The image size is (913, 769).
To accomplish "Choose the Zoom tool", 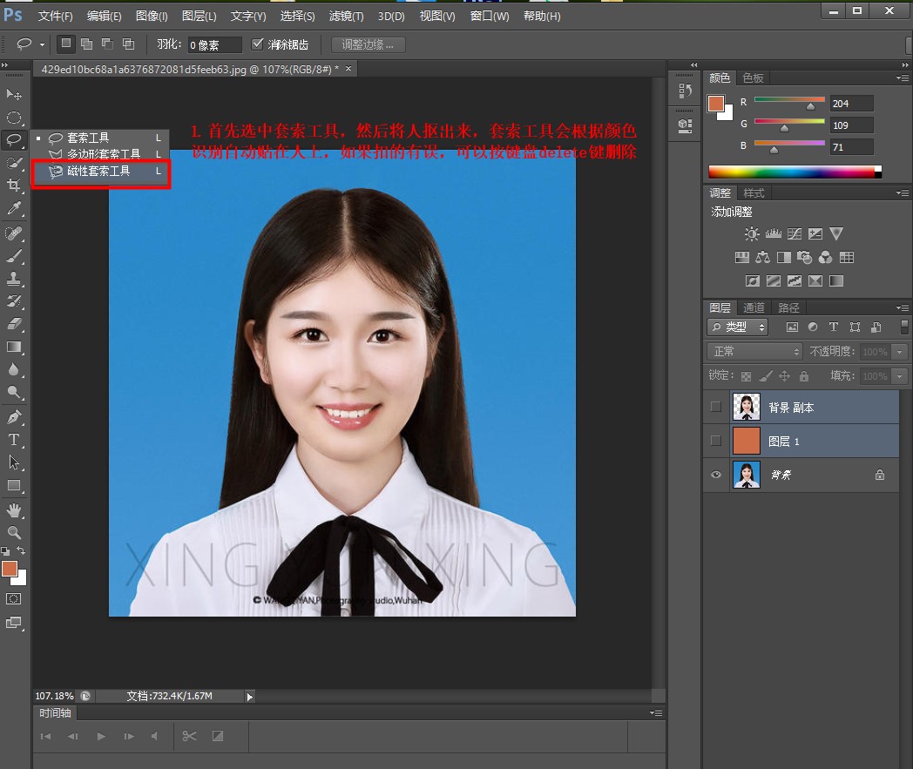I will click(14, 532).
